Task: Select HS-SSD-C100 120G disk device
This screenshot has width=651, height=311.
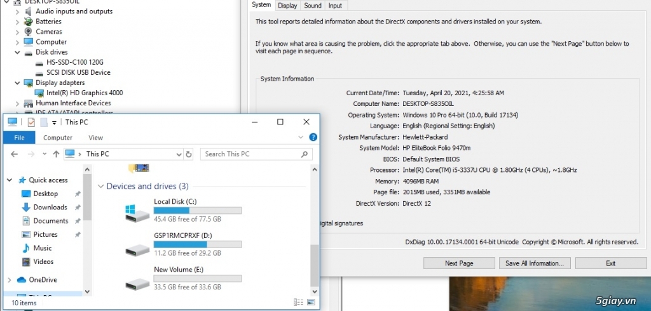Action: pyautogui.click(x=75, y=62)
